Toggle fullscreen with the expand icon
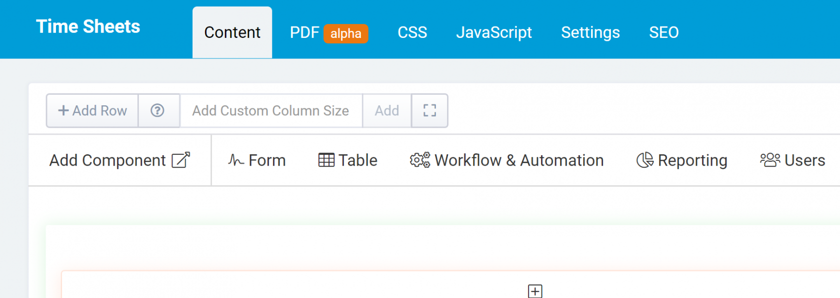 [429, 110]
